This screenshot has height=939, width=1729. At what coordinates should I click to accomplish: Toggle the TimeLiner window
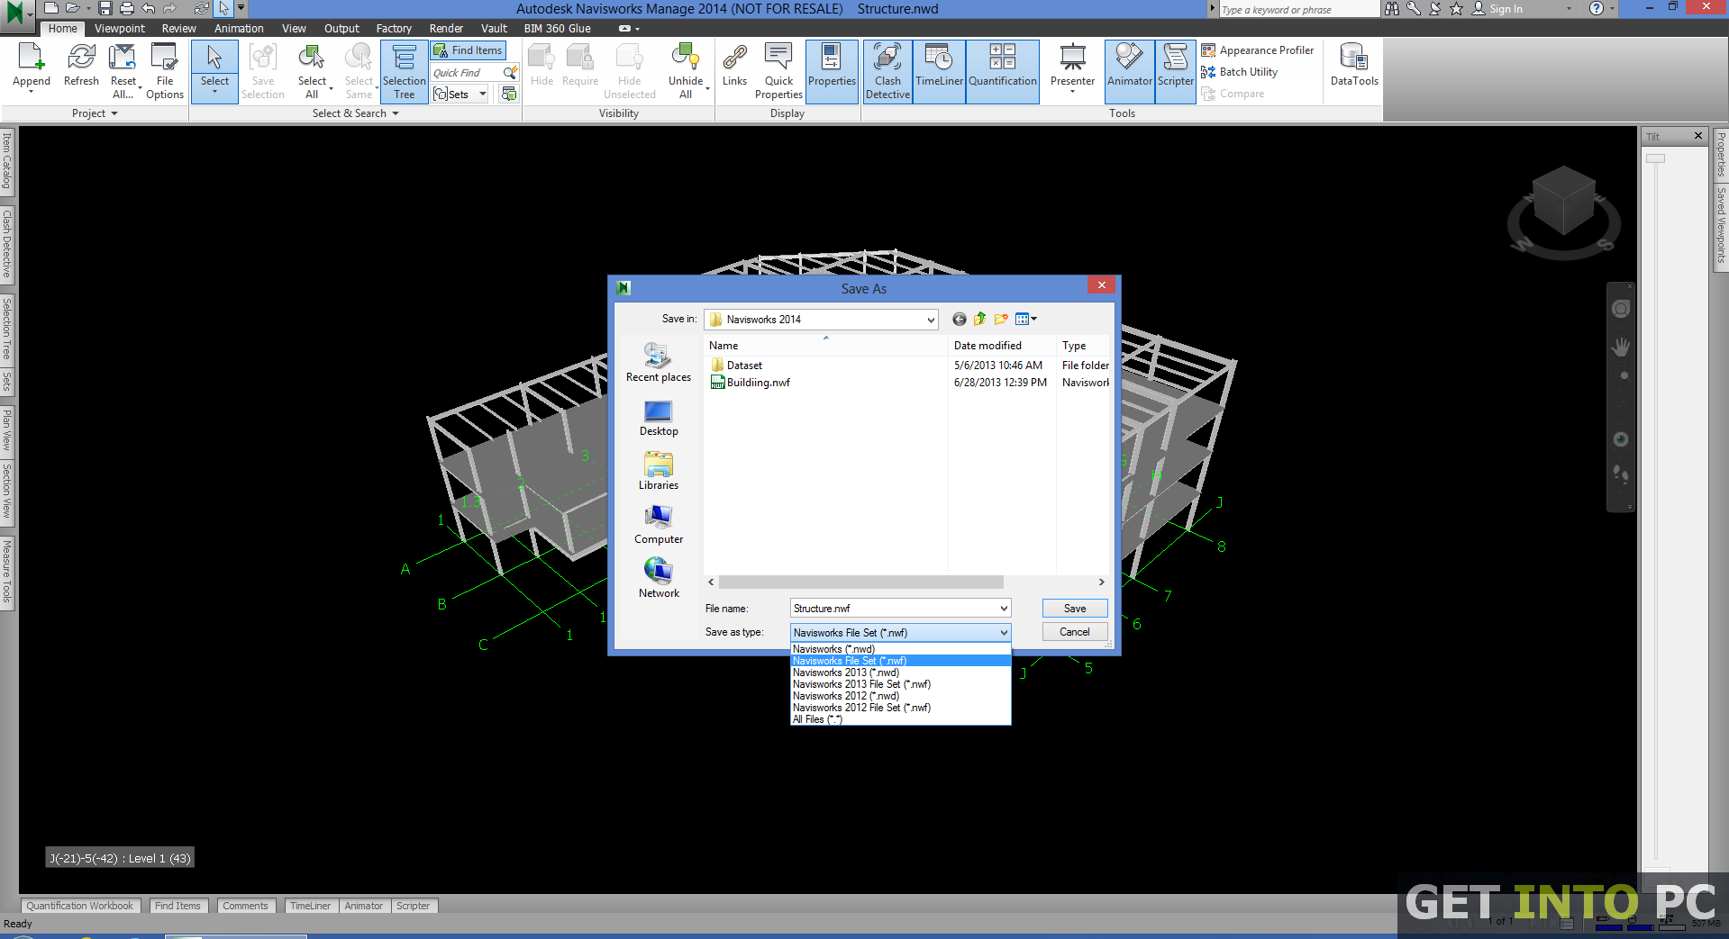939,70
